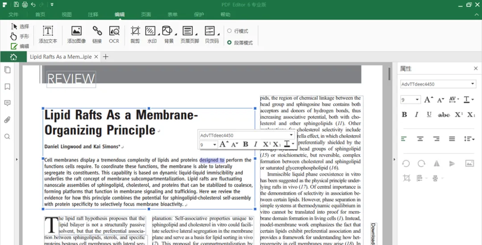Toggle strikethrough in properties panel
Viewport: 482px width, 245px height.
444,115
